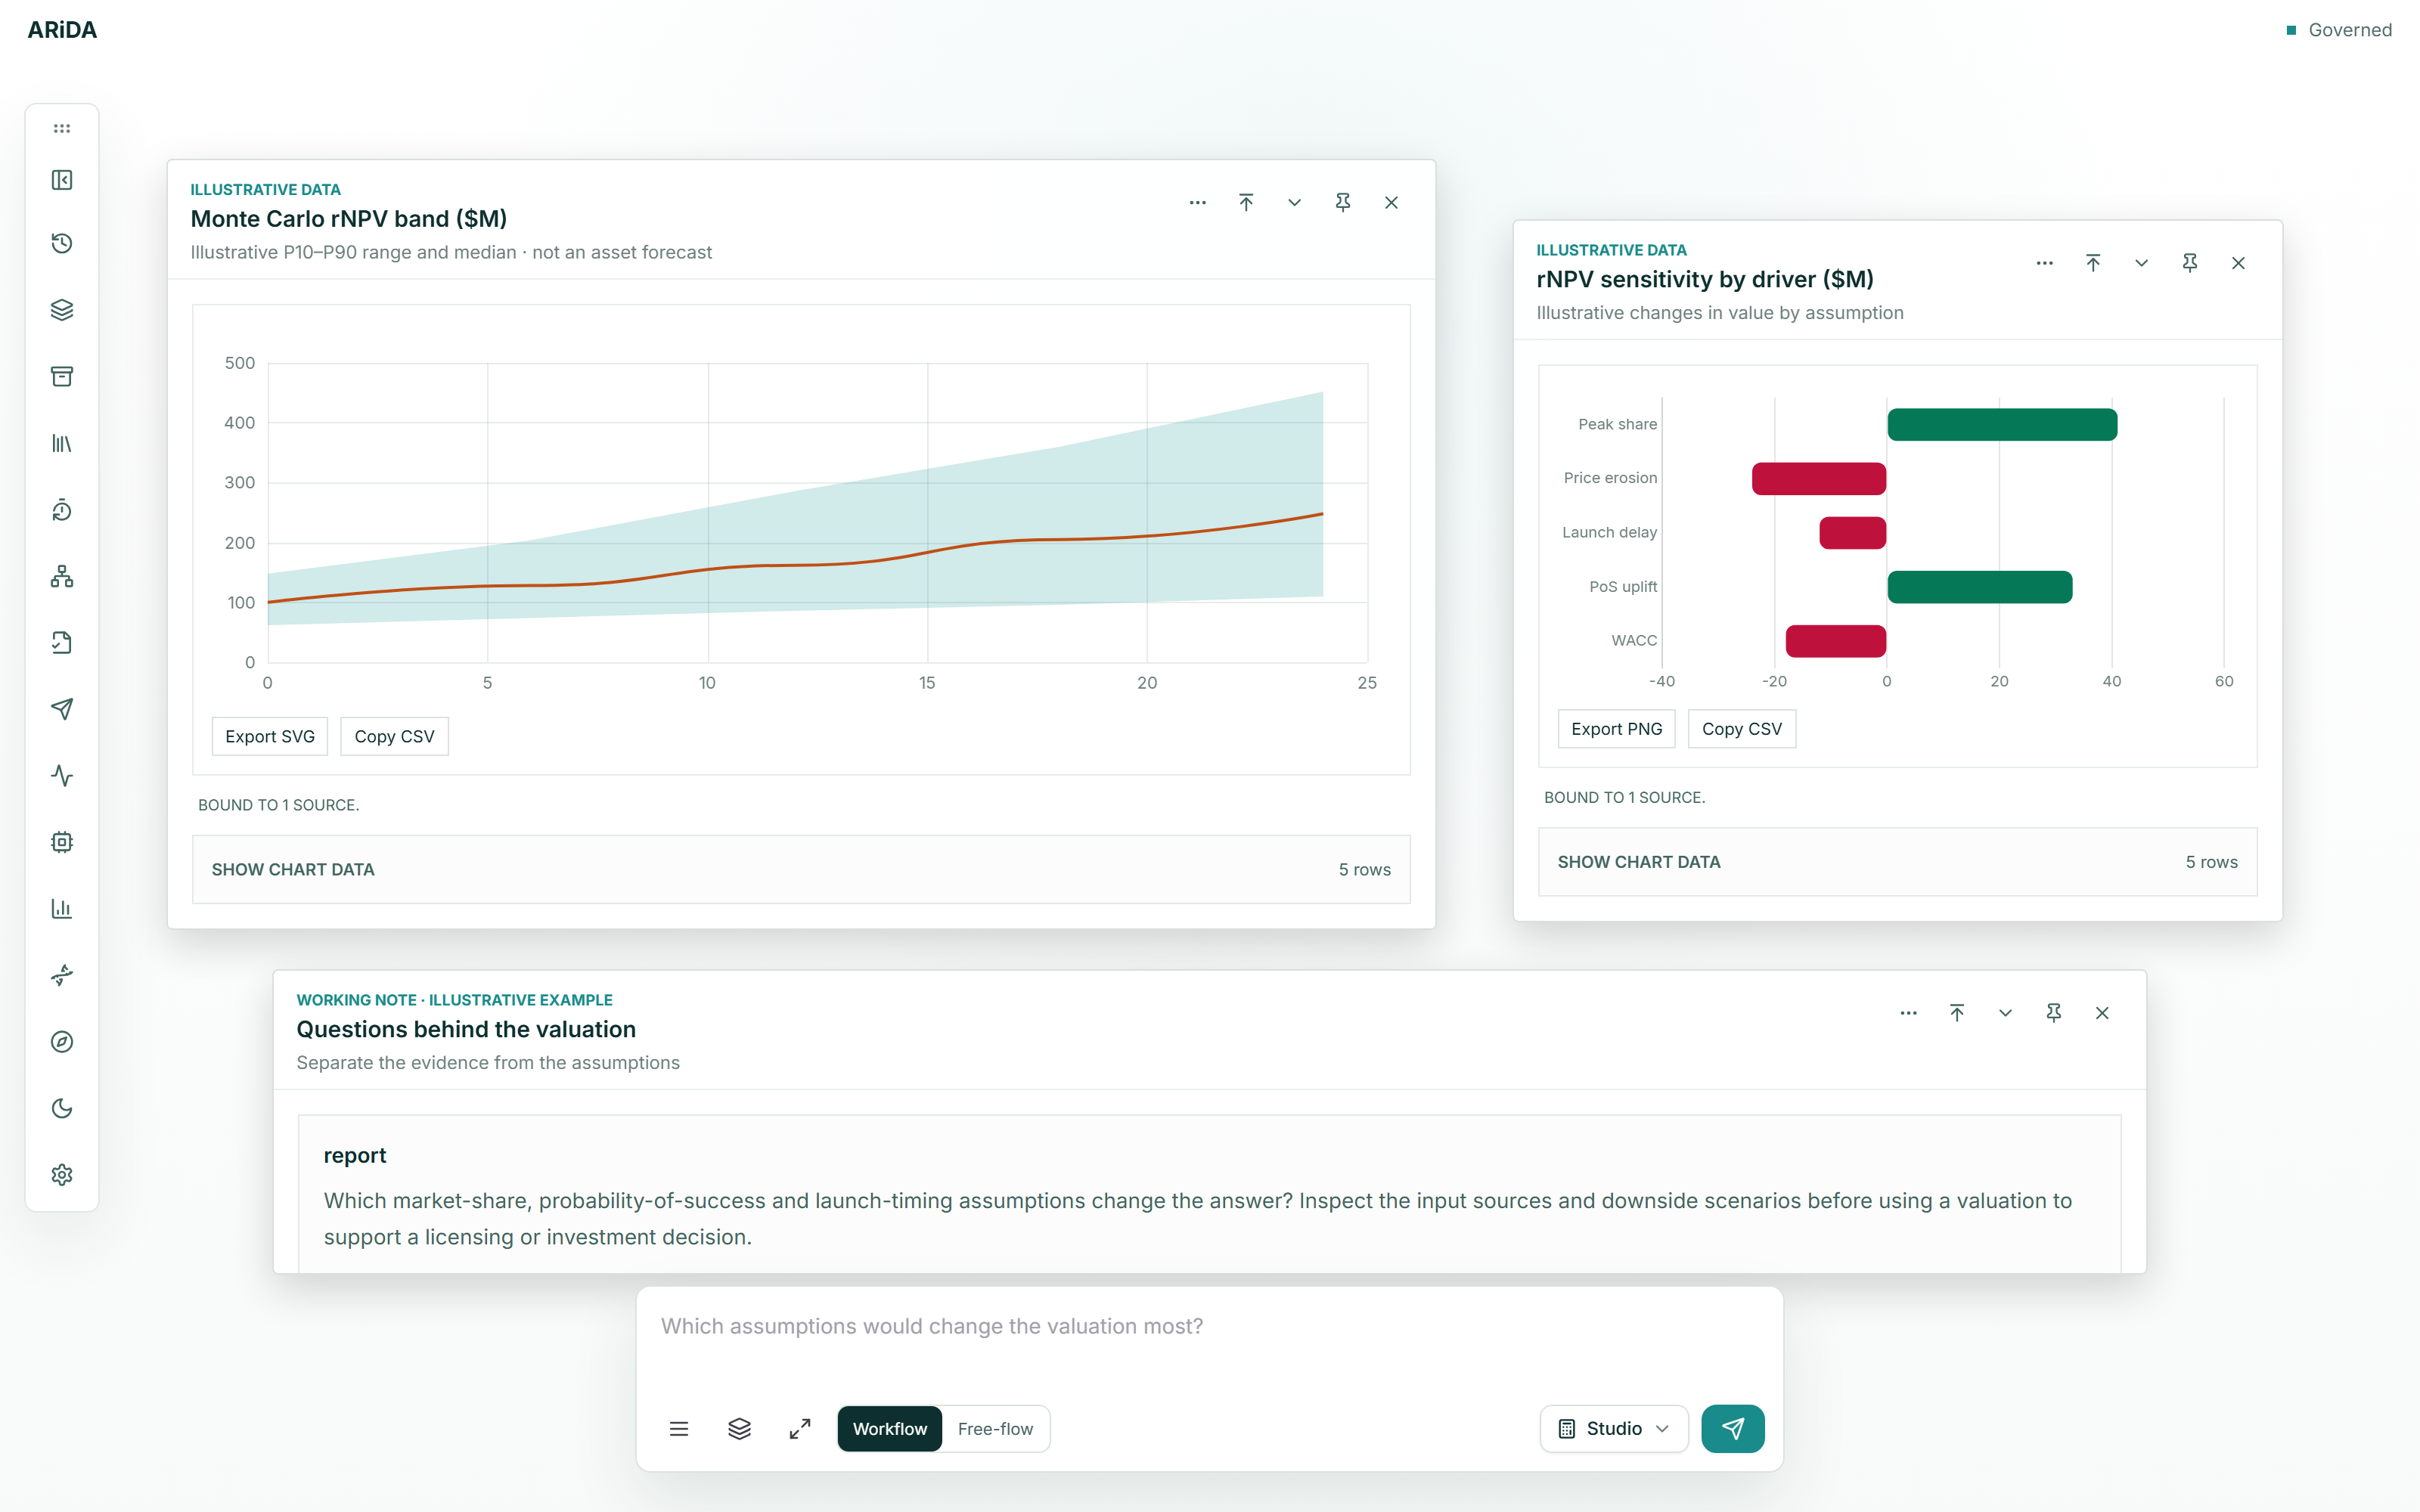Click the Peak share green bar
Viewport: 2420px width, 1512px height.
2002,425
